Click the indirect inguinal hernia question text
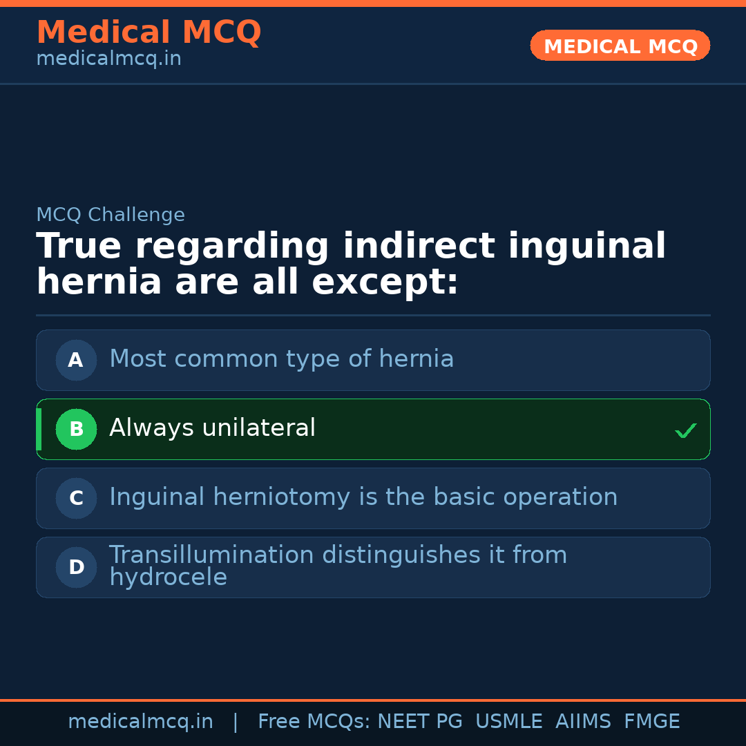The image size is (746, 746). [x=351, y=265]
